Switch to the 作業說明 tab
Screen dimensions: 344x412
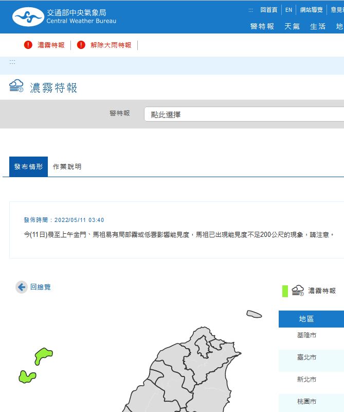[x=67, y=166]
